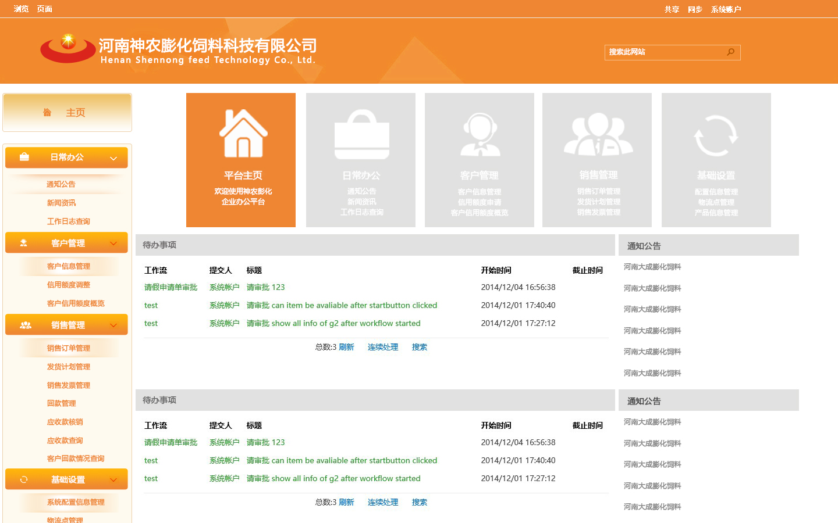Click the upper 通知公告 panel header
838x523 pixels.
(709, 245)
